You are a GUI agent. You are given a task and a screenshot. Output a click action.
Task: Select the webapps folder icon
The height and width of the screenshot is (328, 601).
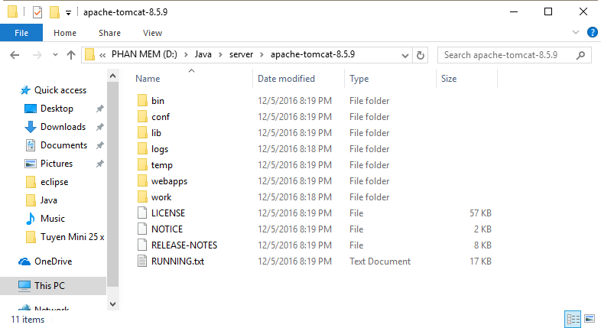tap(142, 181)
